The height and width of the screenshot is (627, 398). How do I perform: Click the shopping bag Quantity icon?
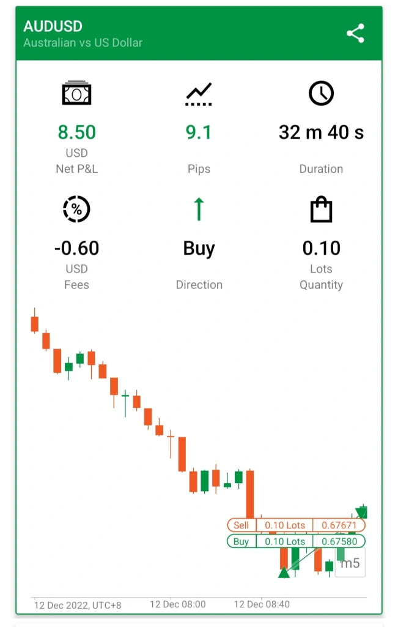coord(321,209)
